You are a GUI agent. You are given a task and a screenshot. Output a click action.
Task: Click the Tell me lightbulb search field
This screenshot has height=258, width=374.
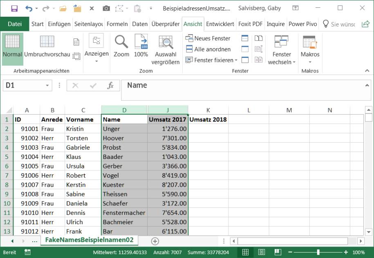(339, 24)
